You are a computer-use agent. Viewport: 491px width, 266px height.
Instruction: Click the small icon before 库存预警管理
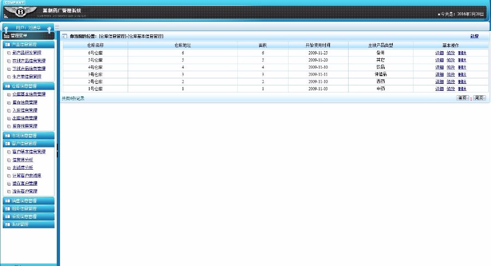[x=9, y=126]
